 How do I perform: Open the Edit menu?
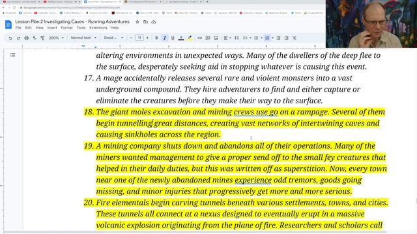pos(28,28)
